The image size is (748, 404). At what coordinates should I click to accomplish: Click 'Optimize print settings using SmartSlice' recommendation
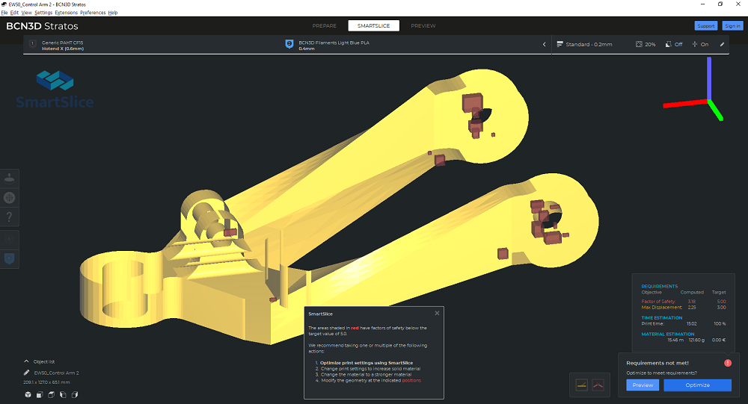[x=367, y=362]
